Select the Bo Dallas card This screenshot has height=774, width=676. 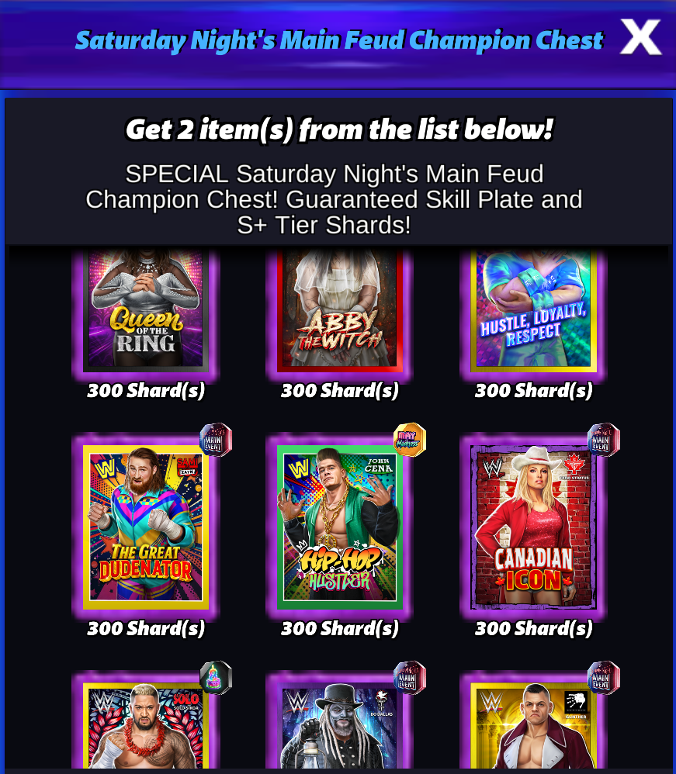[340, 726]
